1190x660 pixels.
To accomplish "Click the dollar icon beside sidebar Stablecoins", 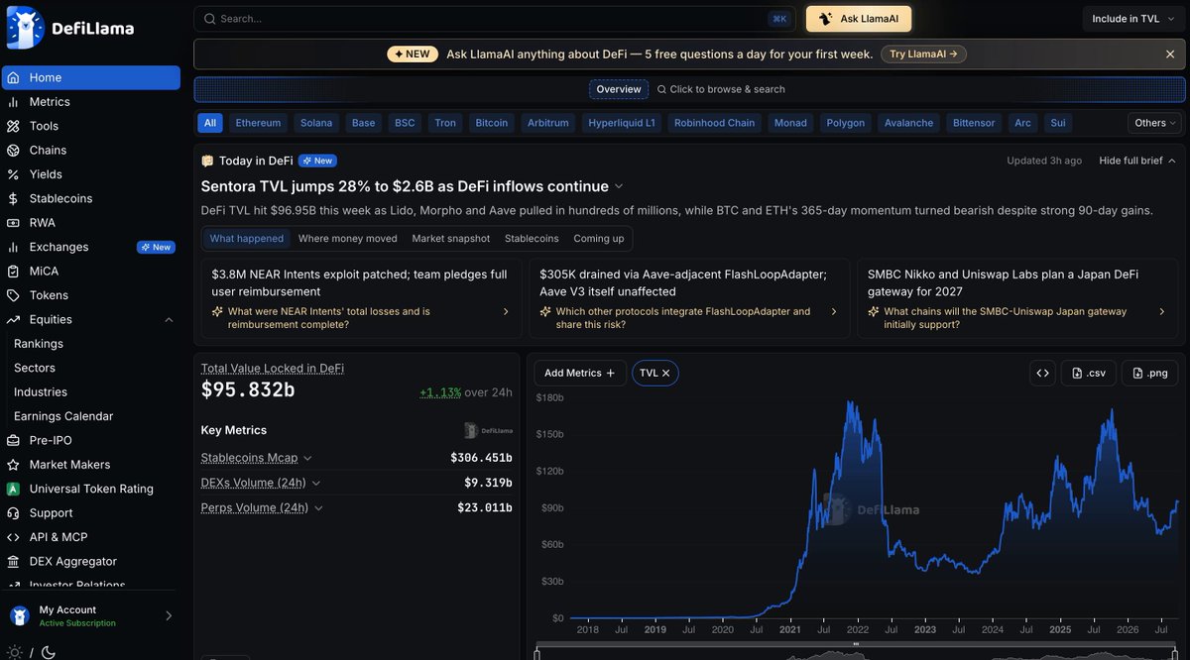I will [x=13, y=198].
